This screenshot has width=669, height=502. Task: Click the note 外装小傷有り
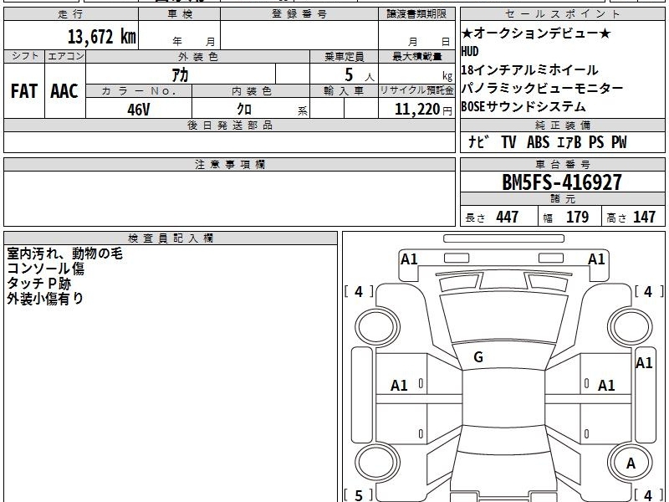click(45, 299)
